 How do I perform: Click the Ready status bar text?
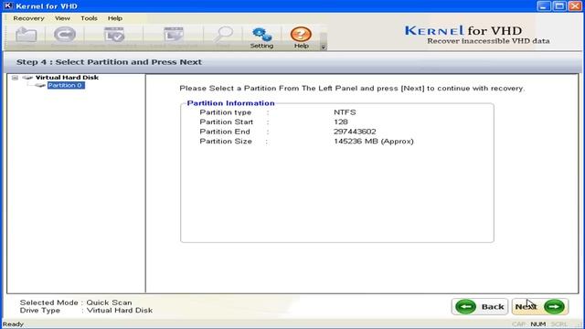click(x=13, y=324)
